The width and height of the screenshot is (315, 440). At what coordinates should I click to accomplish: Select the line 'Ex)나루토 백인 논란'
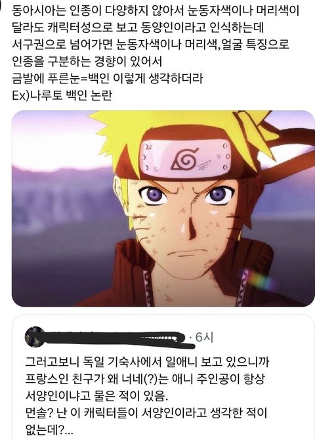tap(62, 95)
